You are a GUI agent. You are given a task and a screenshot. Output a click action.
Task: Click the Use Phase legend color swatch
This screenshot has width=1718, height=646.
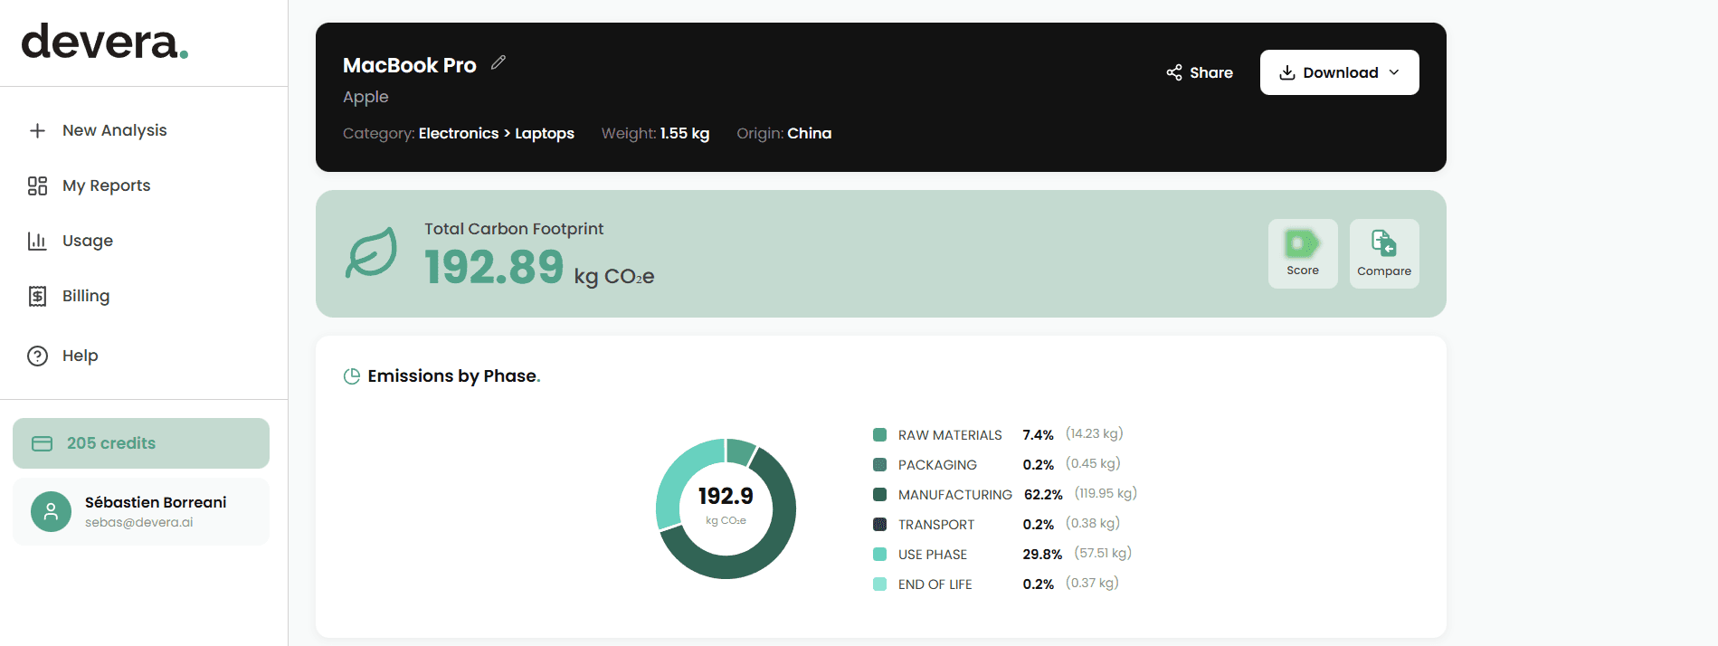[879, 554]
